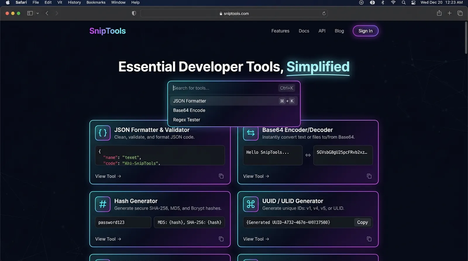The image size is (468, 261).
Task: Click the Base64 Encoder swap arrows icon
Action: (x=251, y=133)
